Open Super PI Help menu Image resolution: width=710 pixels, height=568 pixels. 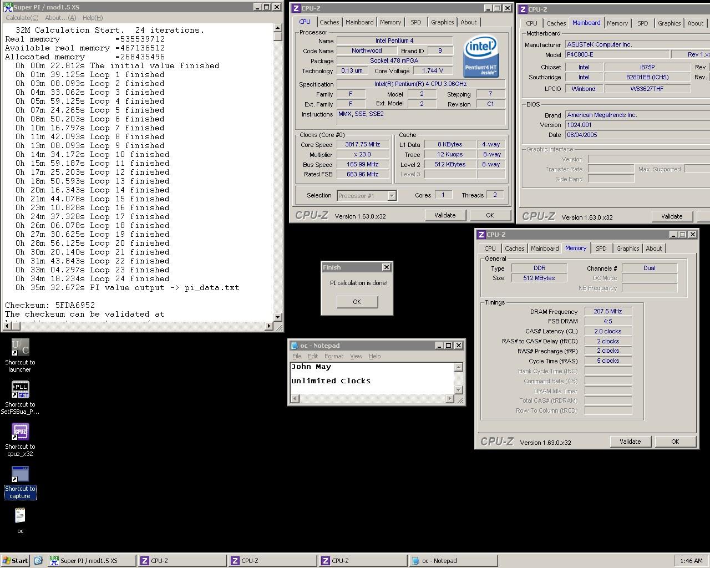click(x=92, y=18)
